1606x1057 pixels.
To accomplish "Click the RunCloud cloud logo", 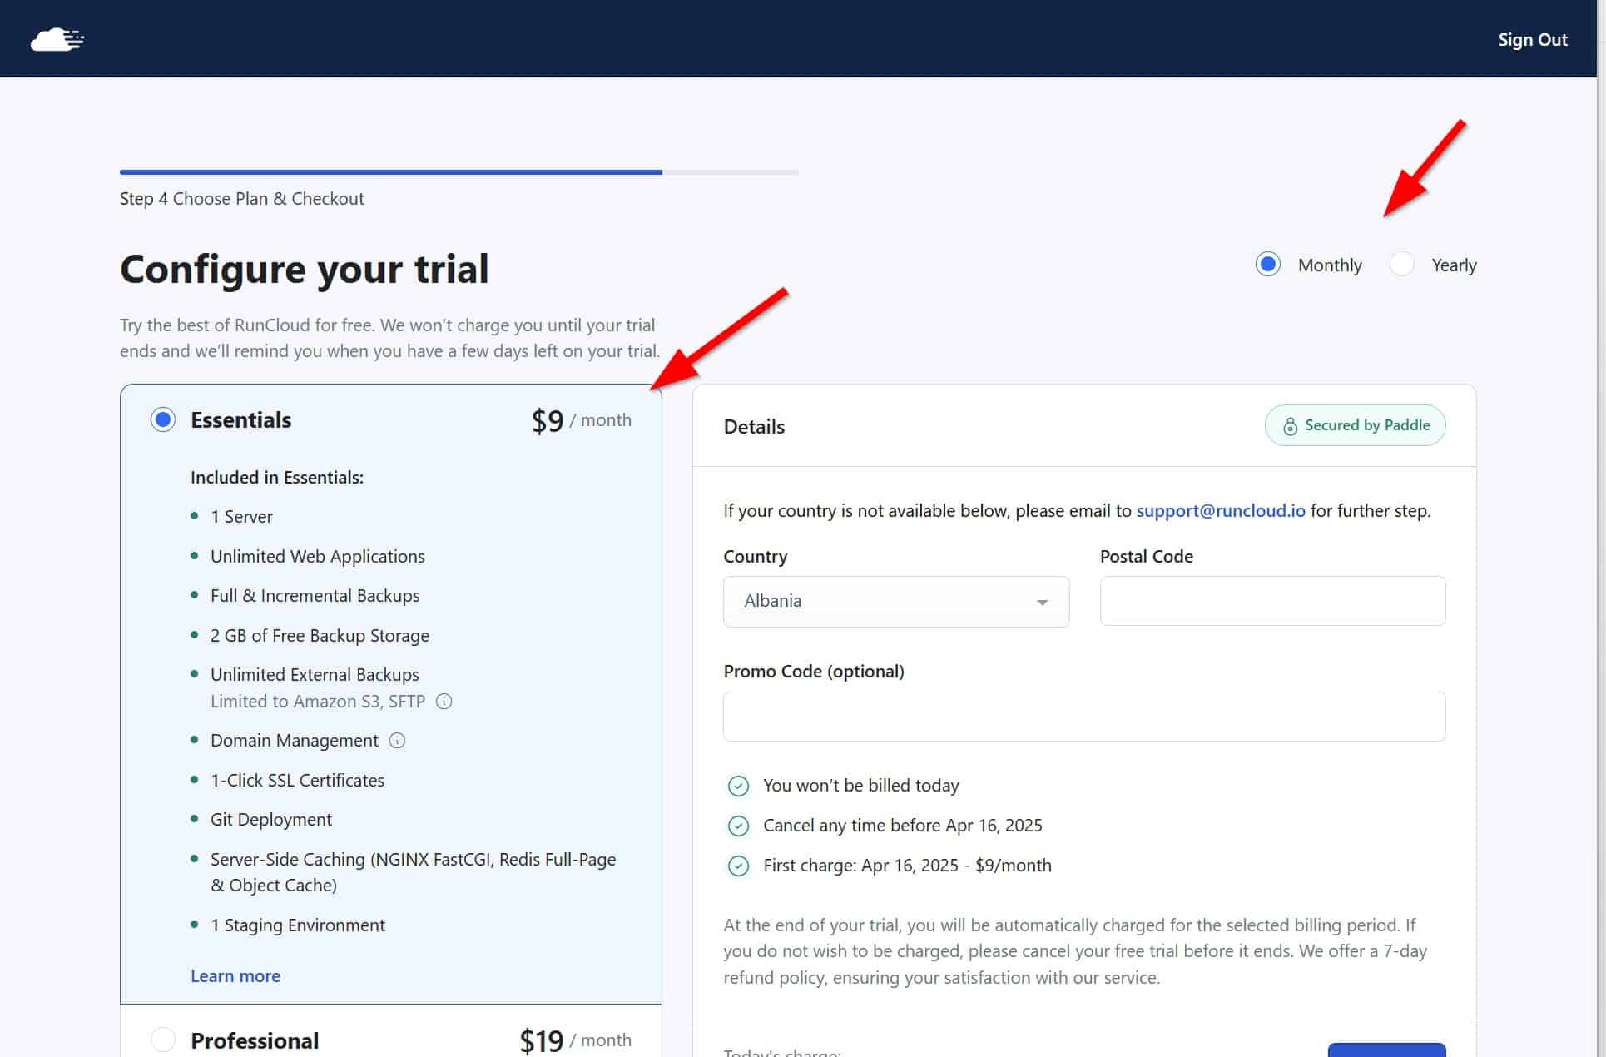I will point(57,39).
